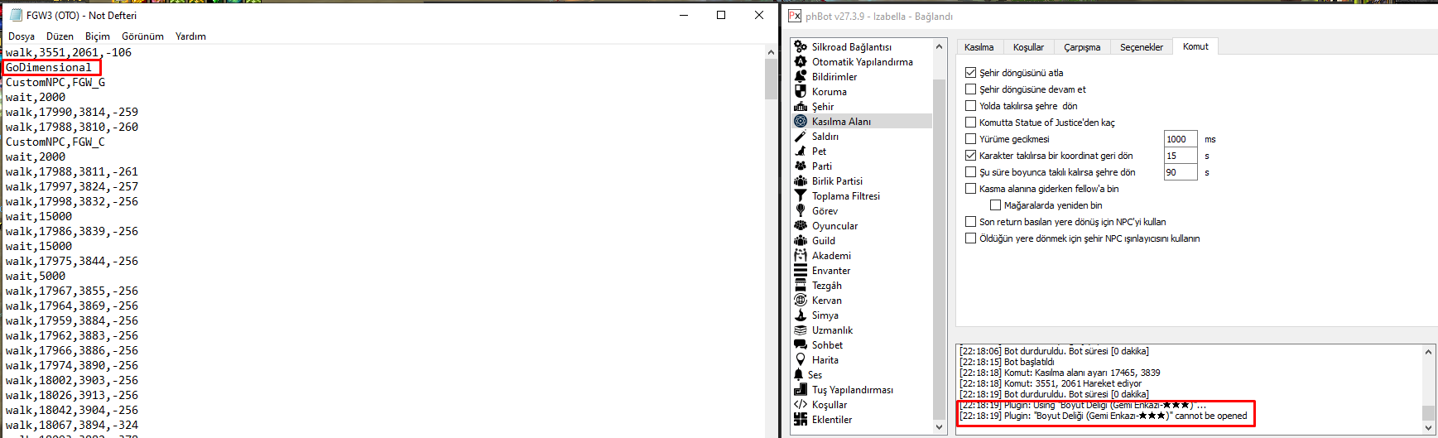Select the Koruma shield icon
Image resolution: width=1438 pixels, height=438 pixels.
(x=801, y=92)
